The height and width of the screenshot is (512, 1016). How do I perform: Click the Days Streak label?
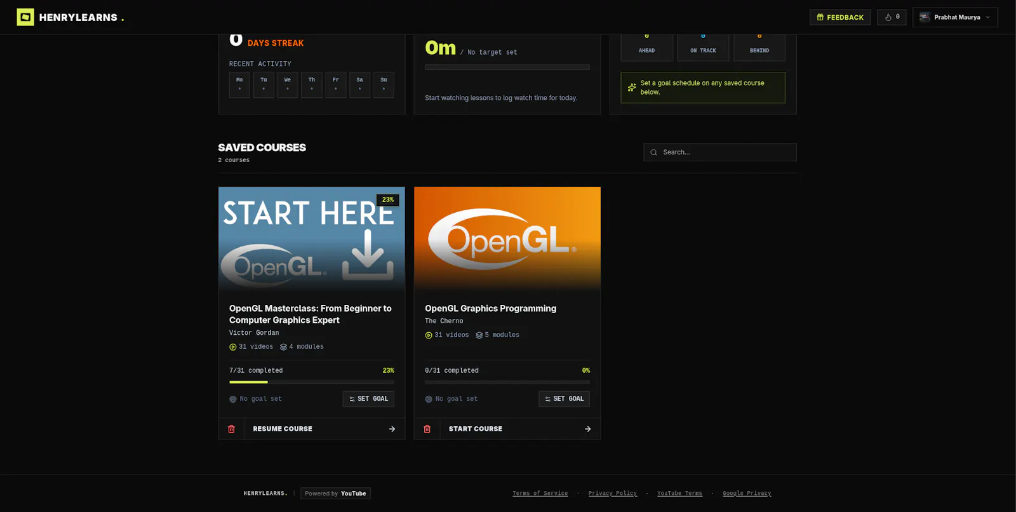coord(276,43)
